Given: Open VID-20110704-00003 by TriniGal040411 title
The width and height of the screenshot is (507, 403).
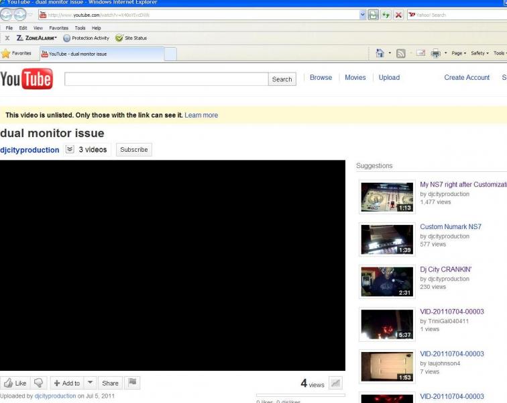Looking at the screenshot, I should tap(452, 312).
